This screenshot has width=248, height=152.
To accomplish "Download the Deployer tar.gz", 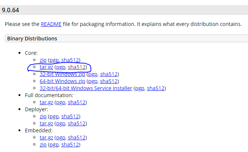I will (46, 123).
